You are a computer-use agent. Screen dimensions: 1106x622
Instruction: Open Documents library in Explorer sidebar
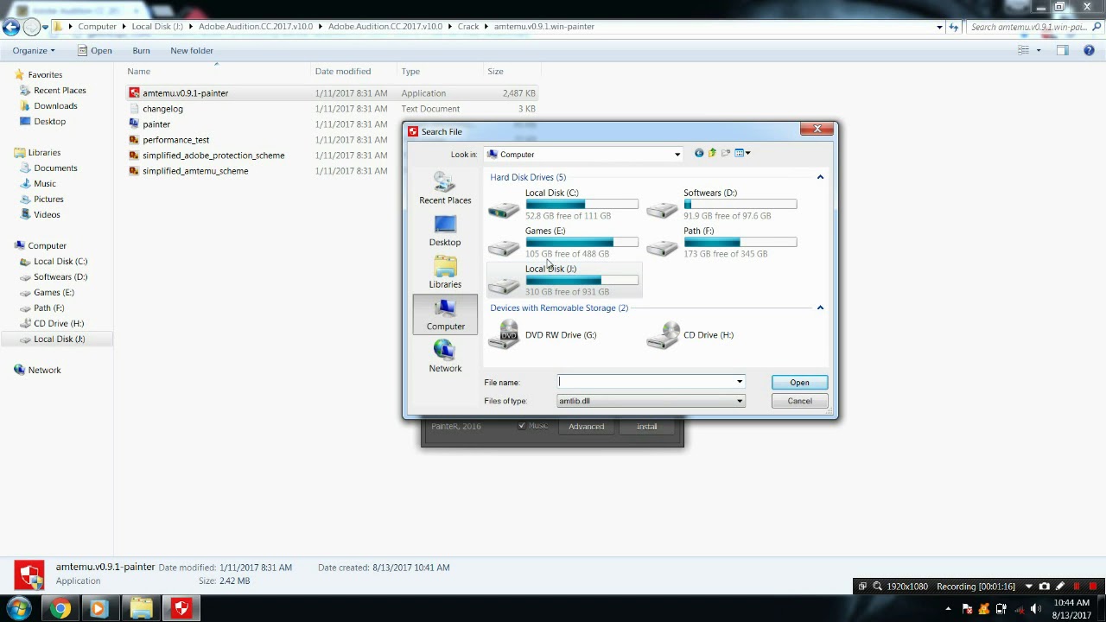click(x=55, y=168)
